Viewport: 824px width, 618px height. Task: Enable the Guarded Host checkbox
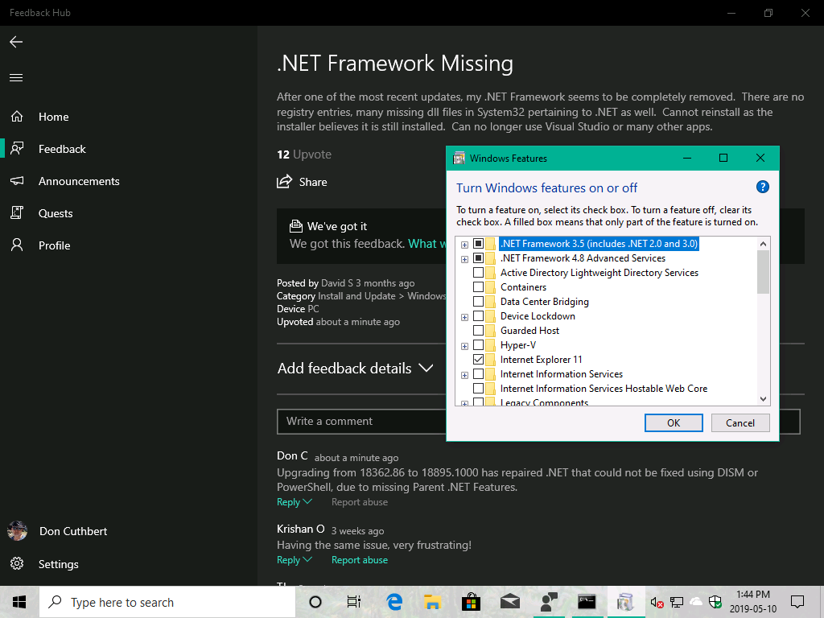(478, 331)
